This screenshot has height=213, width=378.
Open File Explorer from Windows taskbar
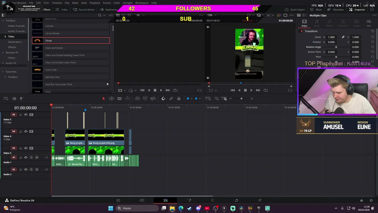[x=172, y=208]
